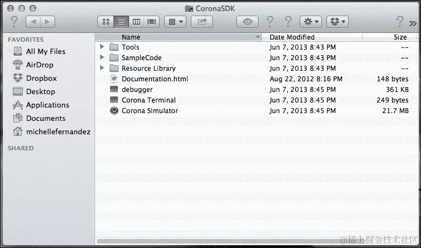Screen dimensions: 421x248
Task: Close the CoronaSDK window
Action: [x=11, y=8]
